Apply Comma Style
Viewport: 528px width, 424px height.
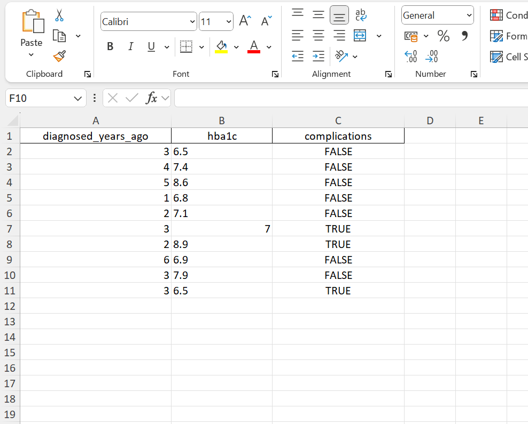(465, 36)
